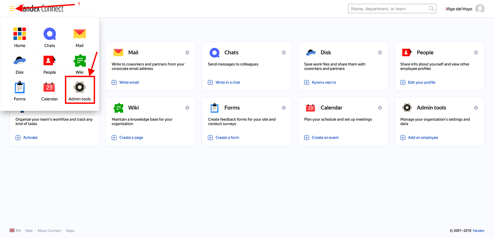Screen dimensions: 494x238
Task: Open settings gear on the Disk card
Action: tap(380, 52)
